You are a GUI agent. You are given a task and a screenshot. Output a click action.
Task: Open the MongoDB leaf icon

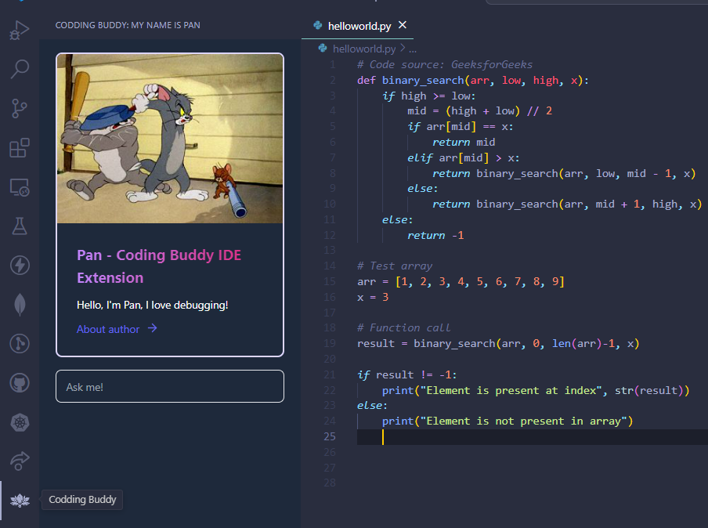(x=20, y=305)
